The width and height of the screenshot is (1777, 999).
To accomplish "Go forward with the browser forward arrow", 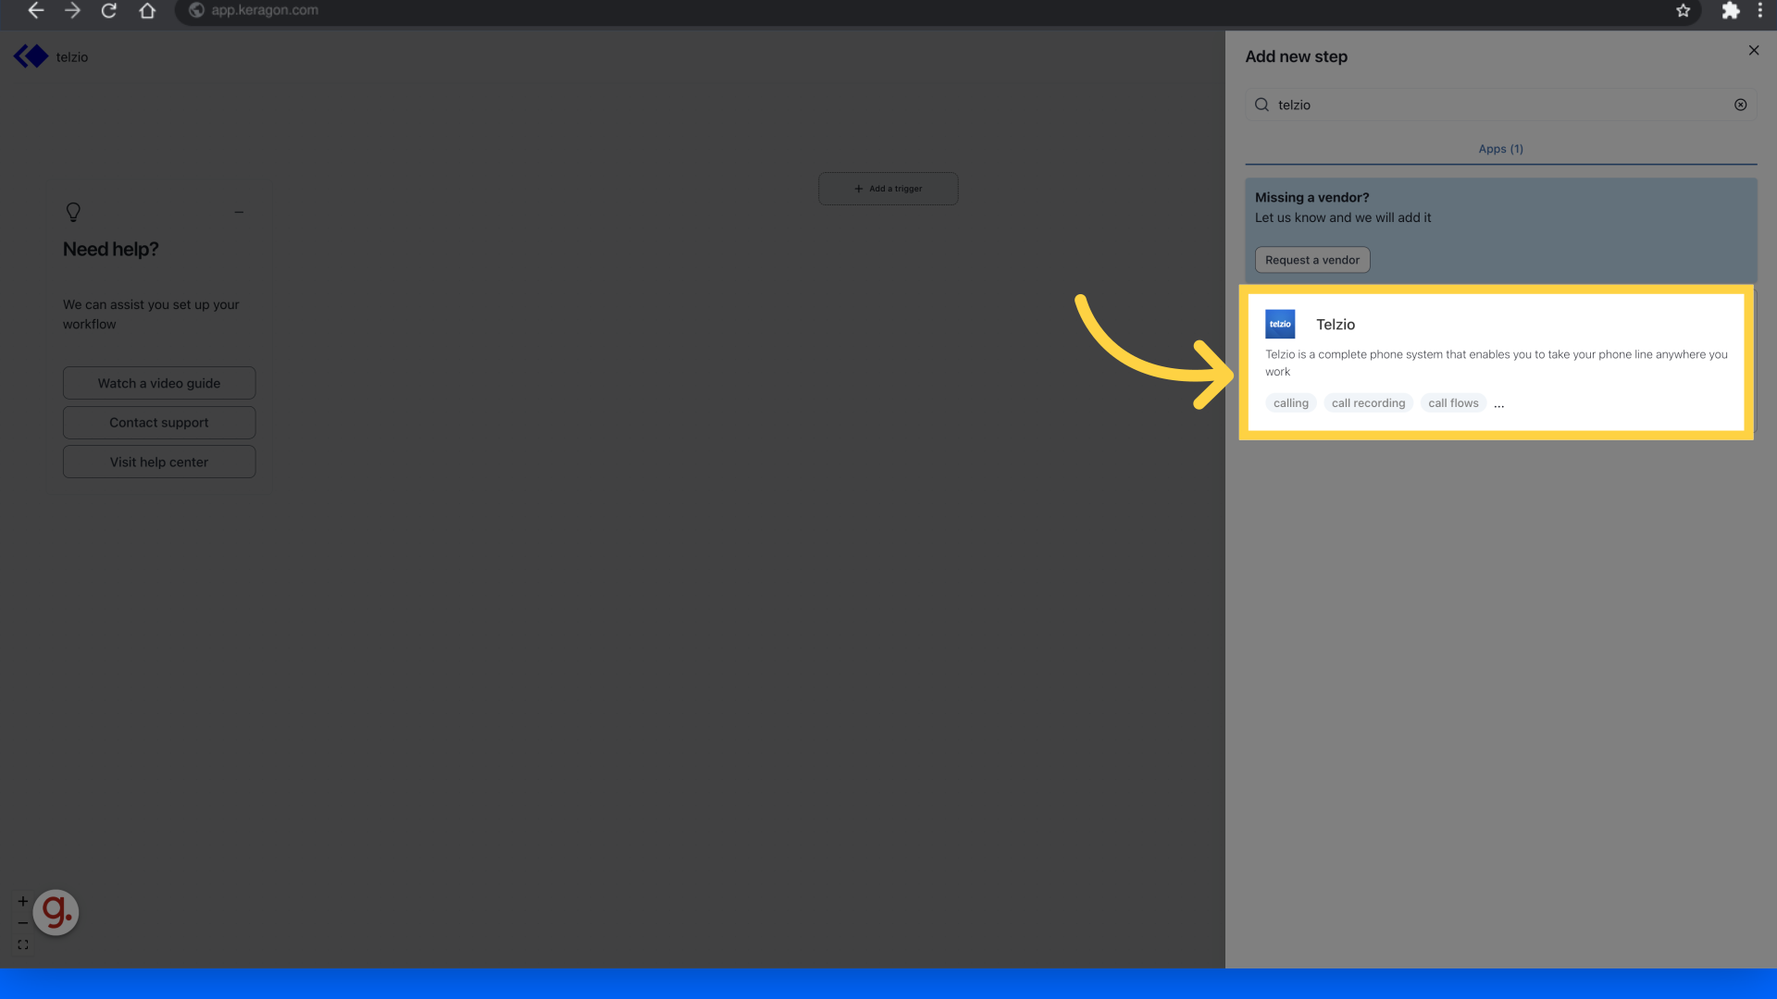I will point(72,10).
